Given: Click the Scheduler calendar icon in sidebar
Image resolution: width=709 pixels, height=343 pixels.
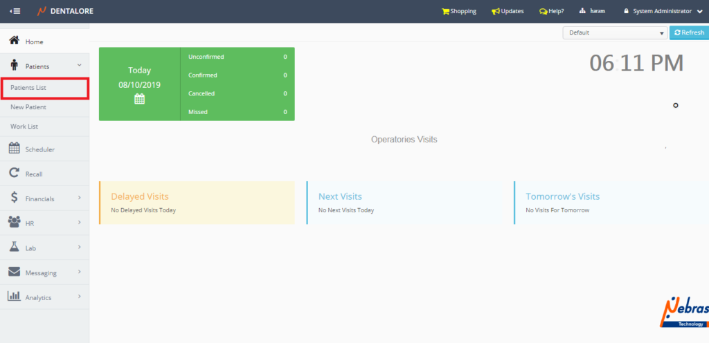Looking at the screenshot, I should [x=14, y=149].
